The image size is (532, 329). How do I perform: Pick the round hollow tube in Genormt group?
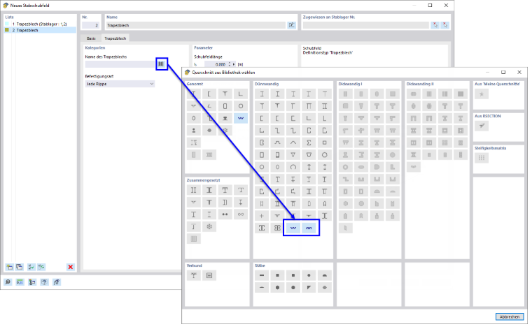pyautogui.click(x=241, y=106)
